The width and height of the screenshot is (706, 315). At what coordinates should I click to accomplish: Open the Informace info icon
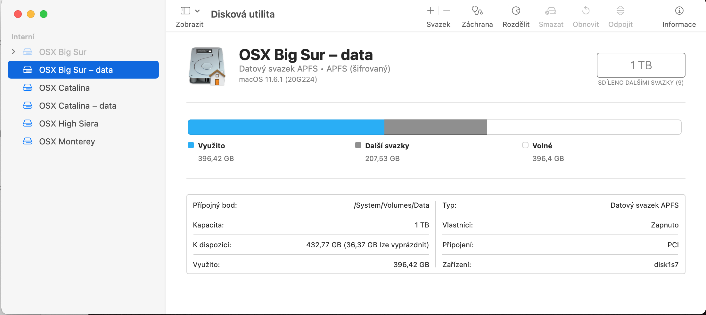679,11
